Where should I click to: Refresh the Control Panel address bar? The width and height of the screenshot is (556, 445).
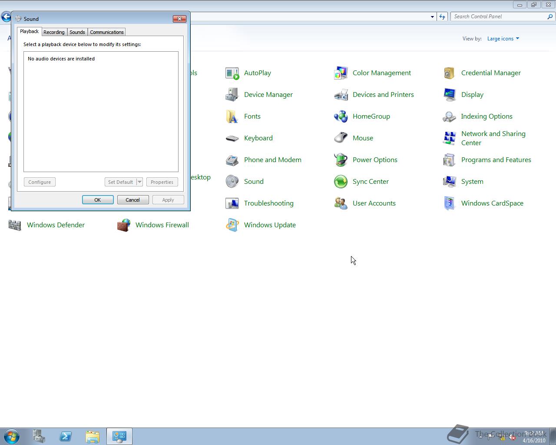pos(442,17)
